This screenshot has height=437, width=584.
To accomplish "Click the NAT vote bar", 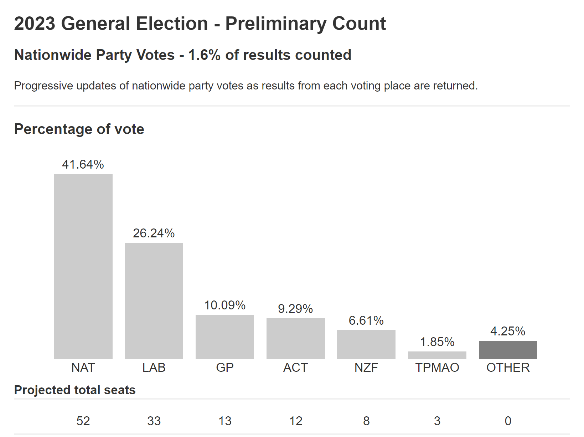I will pos(83,266).
